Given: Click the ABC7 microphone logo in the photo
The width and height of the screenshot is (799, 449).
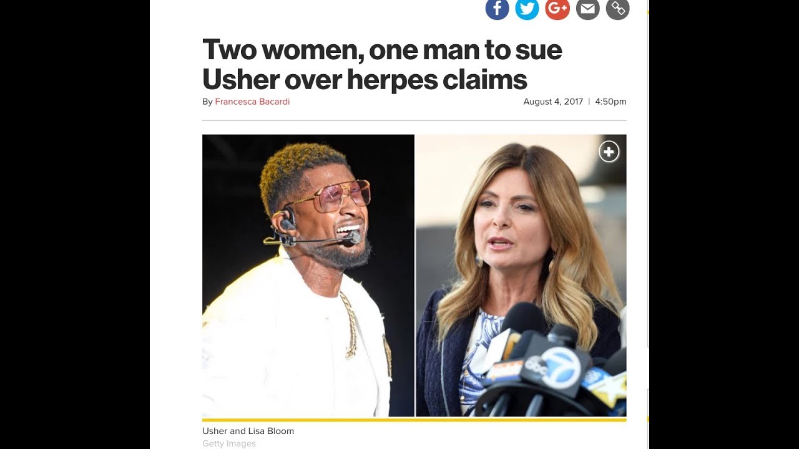Looking at the screenshot, I should pos(559,367).
